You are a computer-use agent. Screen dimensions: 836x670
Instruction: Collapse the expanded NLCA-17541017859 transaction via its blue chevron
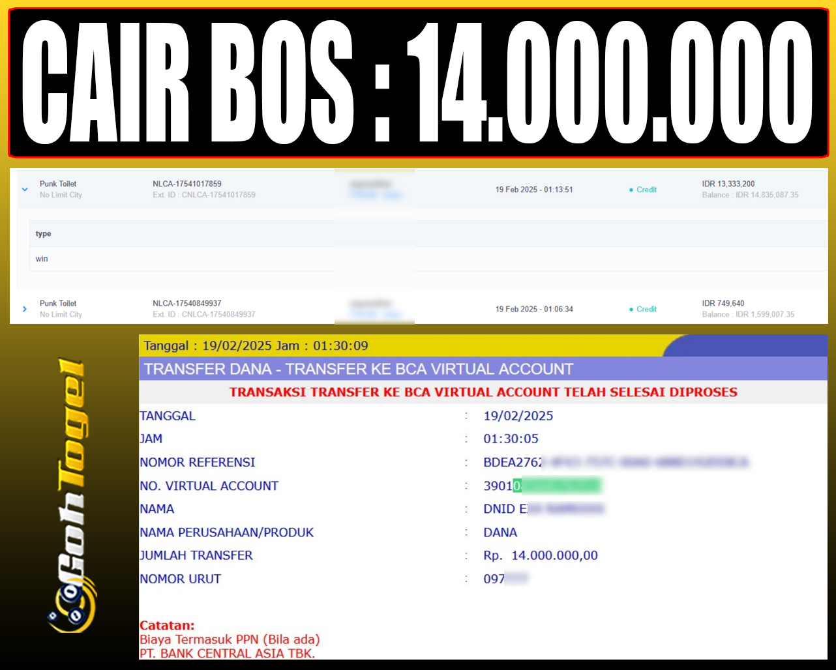(25, 189)
